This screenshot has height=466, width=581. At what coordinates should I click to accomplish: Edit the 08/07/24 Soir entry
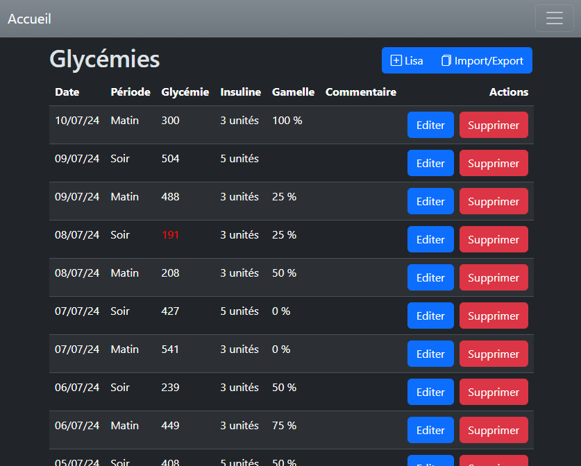[430, 239]
